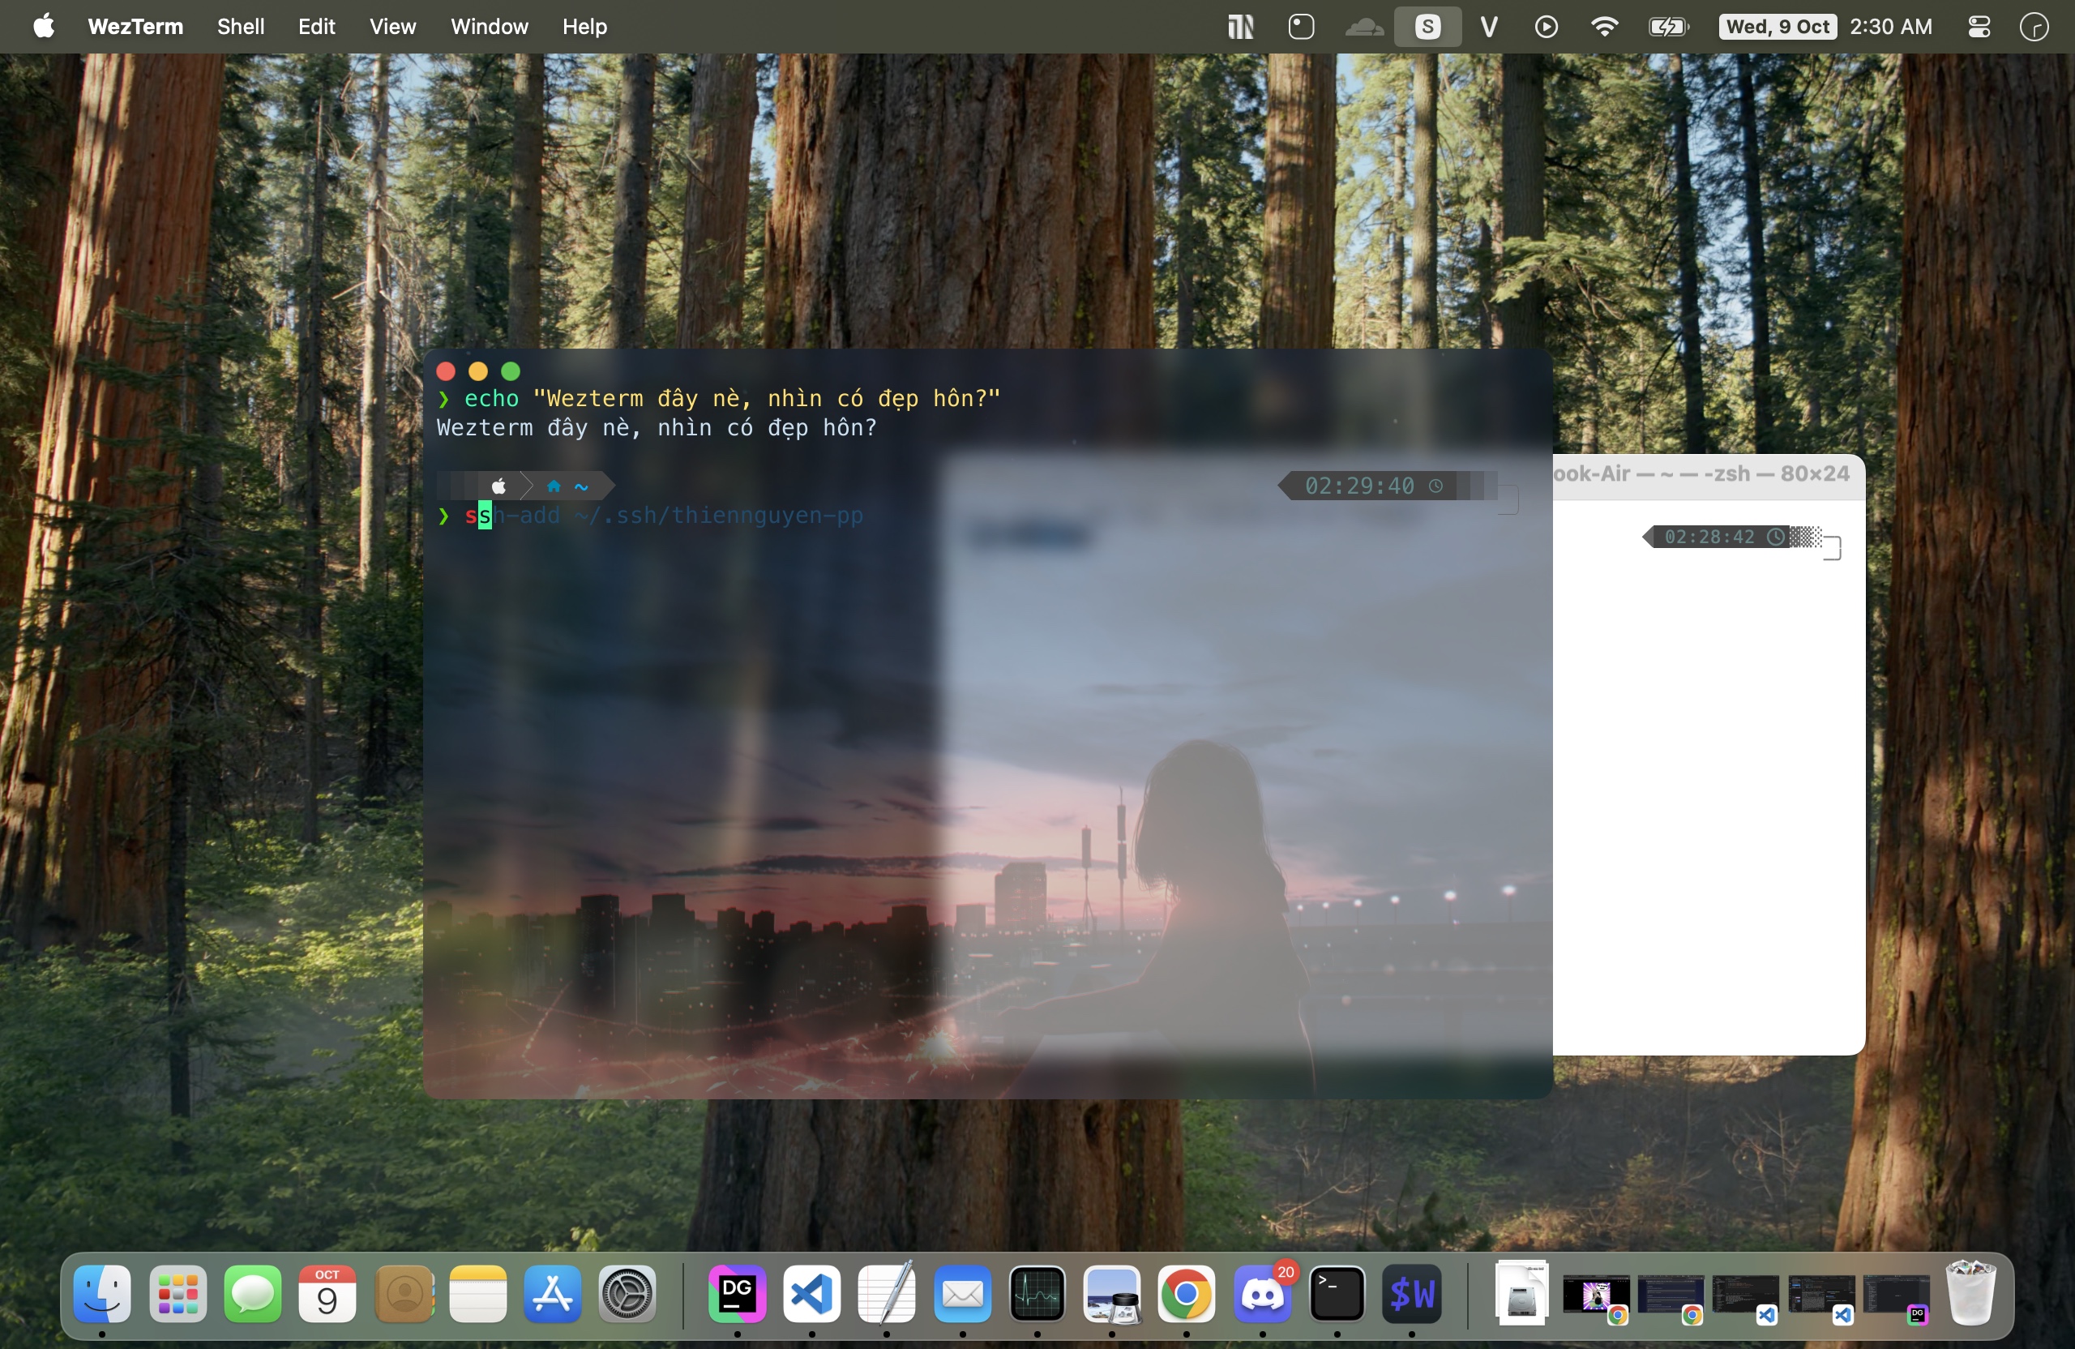Click the 02:28:42 timestamp in Terminal window

click(x=1709, y=537)
